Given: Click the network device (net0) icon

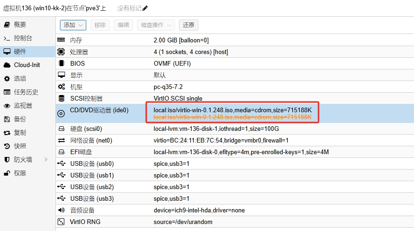Looking at the screenshot, I should (x=61, y=141).
